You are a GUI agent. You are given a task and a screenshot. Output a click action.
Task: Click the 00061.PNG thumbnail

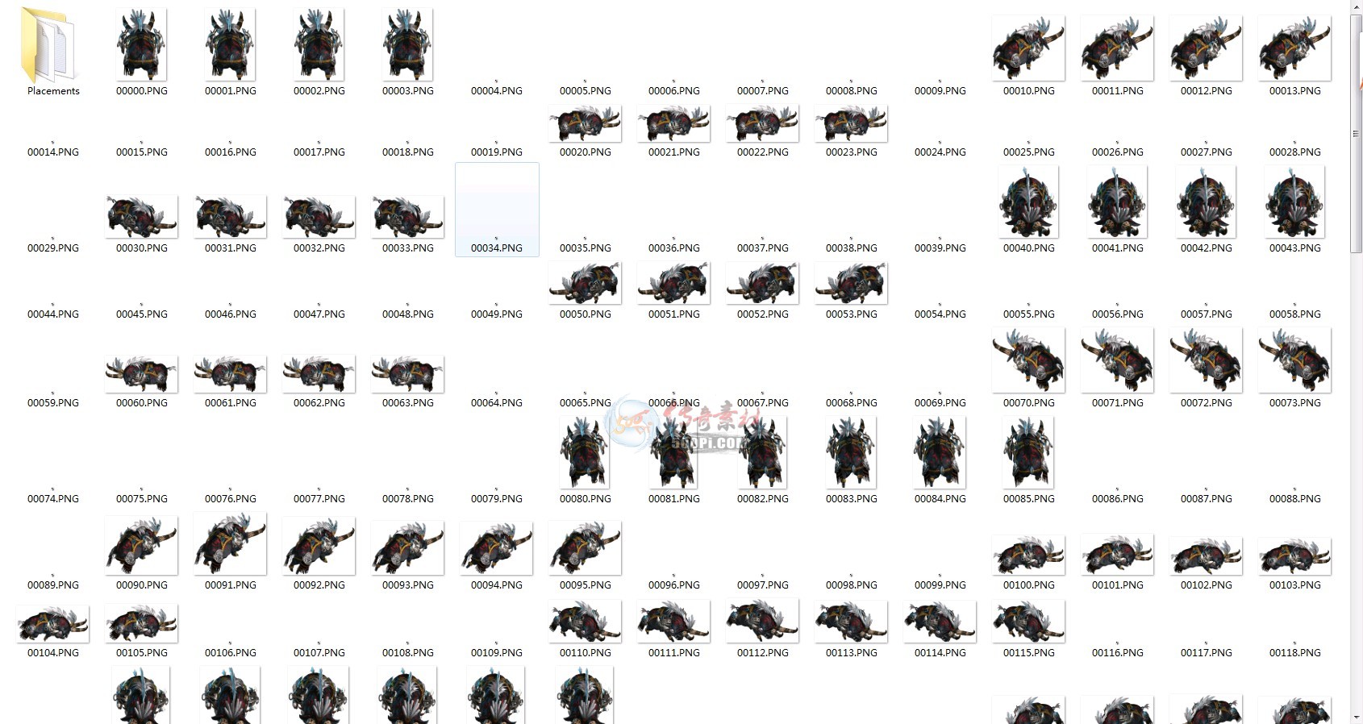(x=231, y=374)
